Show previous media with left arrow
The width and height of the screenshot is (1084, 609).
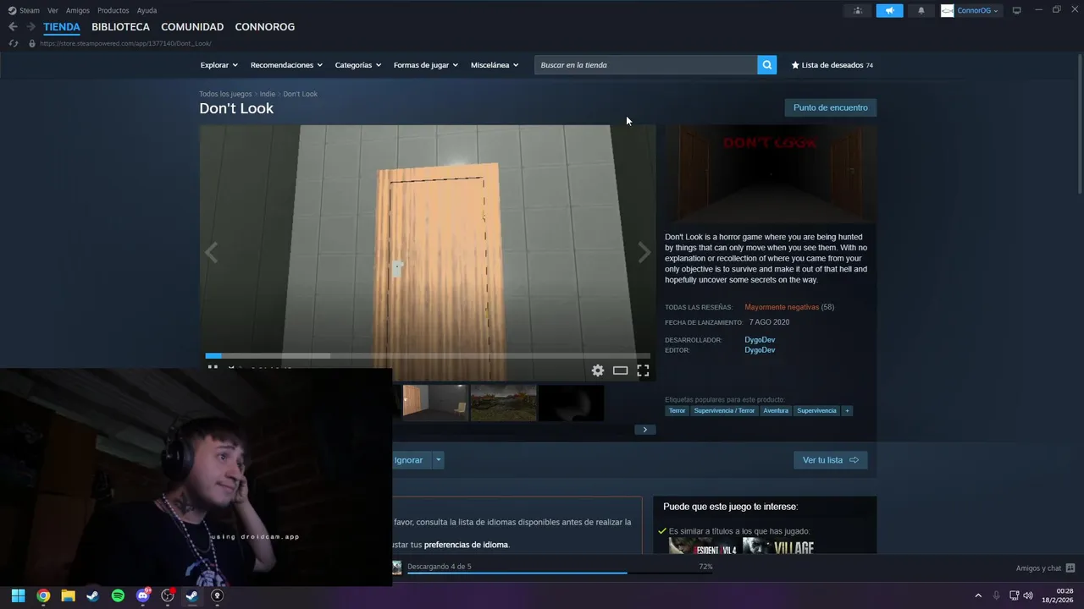pyautogui.click(x=211, y=252)
